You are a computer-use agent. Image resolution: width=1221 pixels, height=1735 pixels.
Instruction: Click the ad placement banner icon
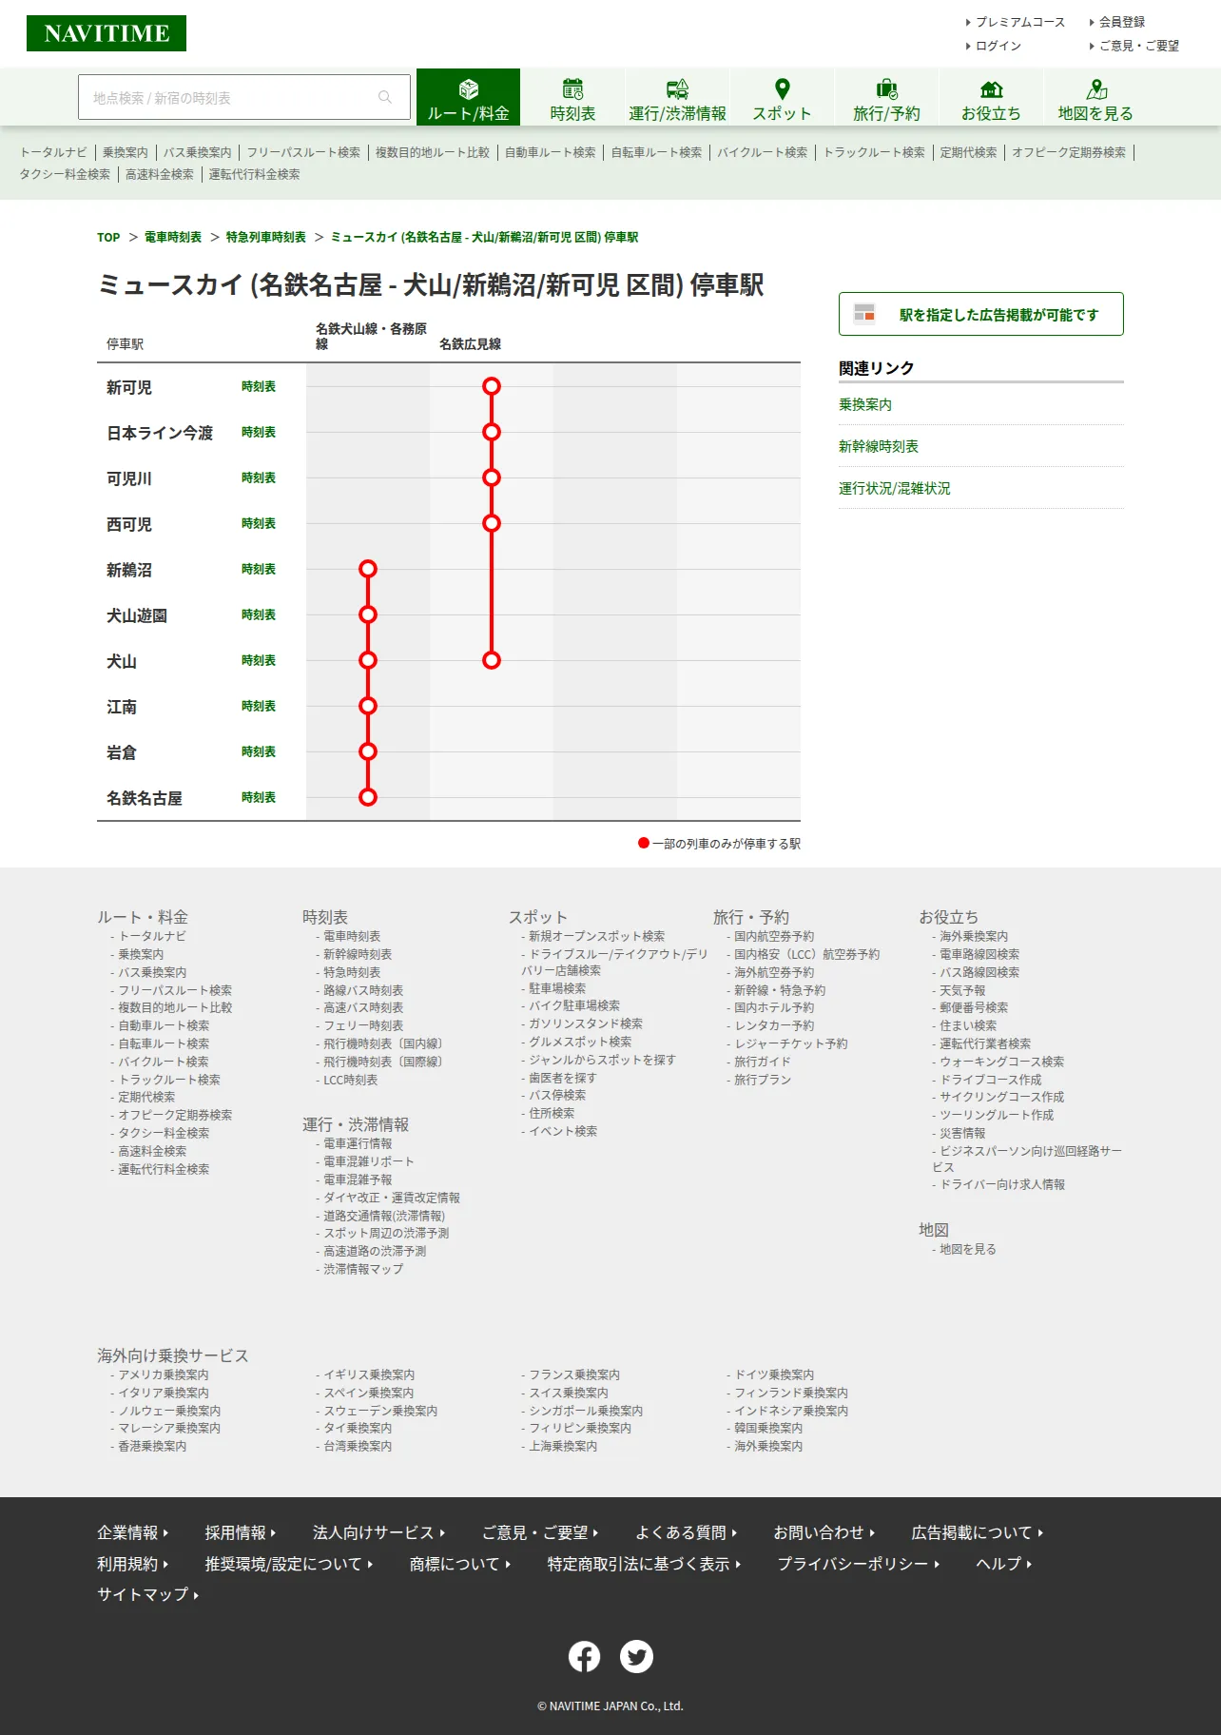(x=864, y=313)
